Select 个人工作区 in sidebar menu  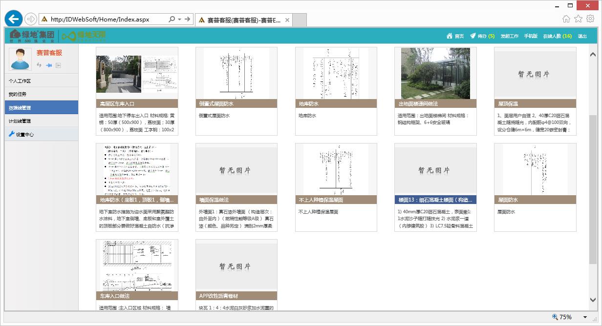click(20, 81)
